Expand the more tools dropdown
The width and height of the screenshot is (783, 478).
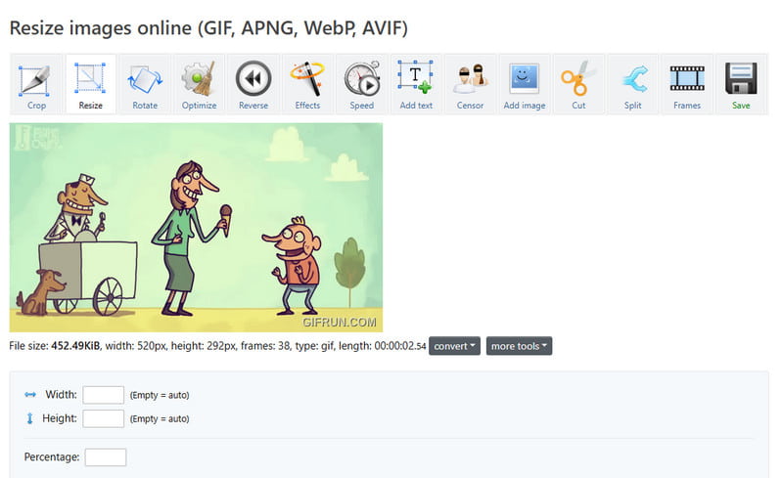tap(519, 346)
